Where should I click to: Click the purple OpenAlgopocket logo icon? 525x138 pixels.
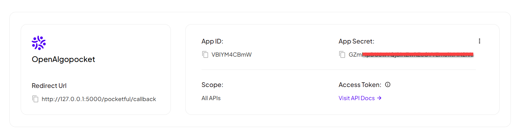pyautogui.click(x=39, y=43)
